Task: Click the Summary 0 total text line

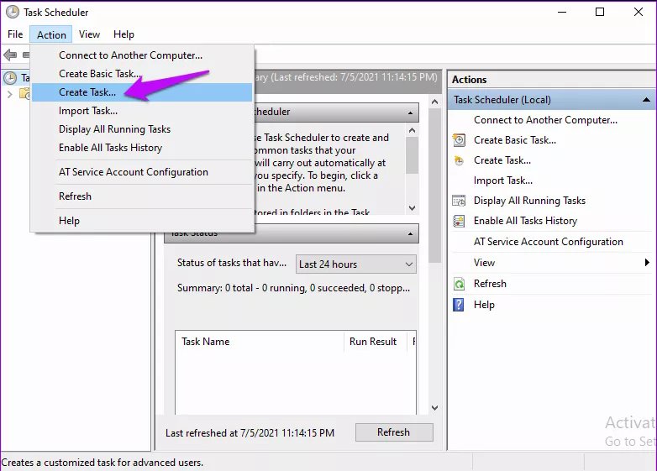Action: pos(293,288)
